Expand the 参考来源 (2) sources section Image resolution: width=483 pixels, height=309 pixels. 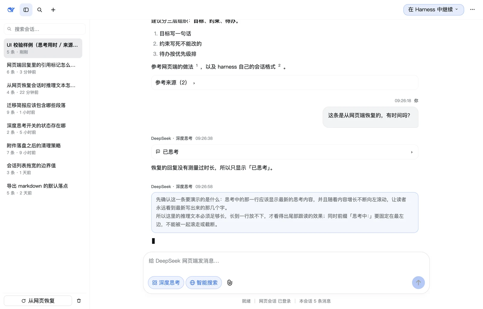click(x=285, y=83)
